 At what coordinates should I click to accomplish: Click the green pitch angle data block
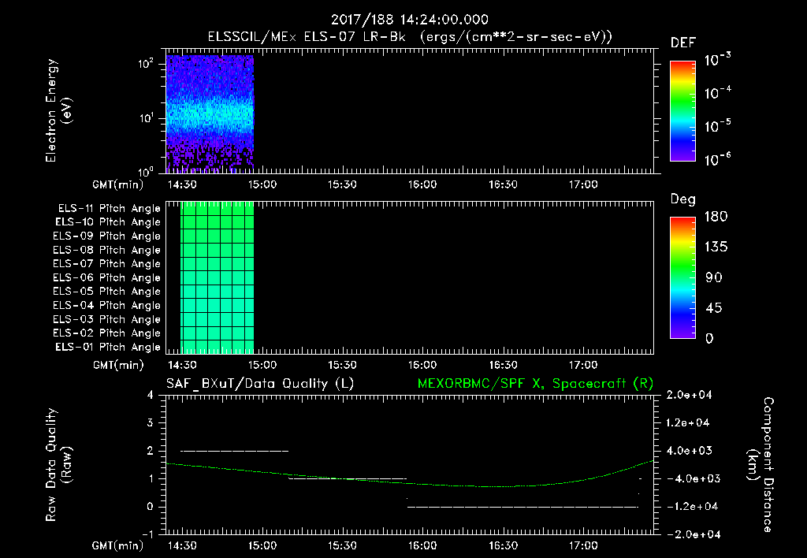point(218,278)
